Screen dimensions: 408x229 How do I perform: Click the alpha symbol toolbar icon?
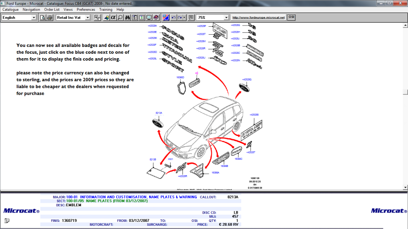pos(113,18)
